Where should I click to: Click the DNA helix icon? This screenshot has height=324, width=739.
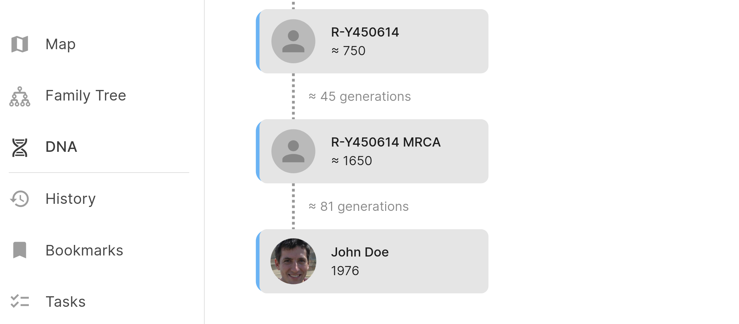20,147
